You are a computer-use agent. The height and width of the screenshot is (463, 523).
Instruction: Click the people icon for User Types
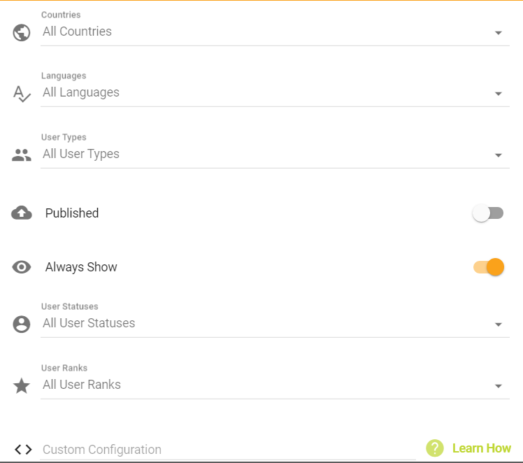(22, 155)
